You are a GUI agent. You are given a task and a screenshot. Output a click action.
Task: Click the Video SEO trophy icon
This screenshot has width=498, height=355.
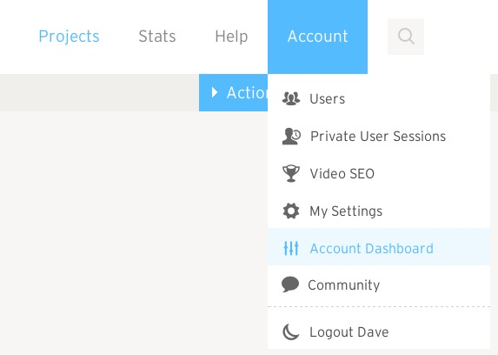coord(291,173)
